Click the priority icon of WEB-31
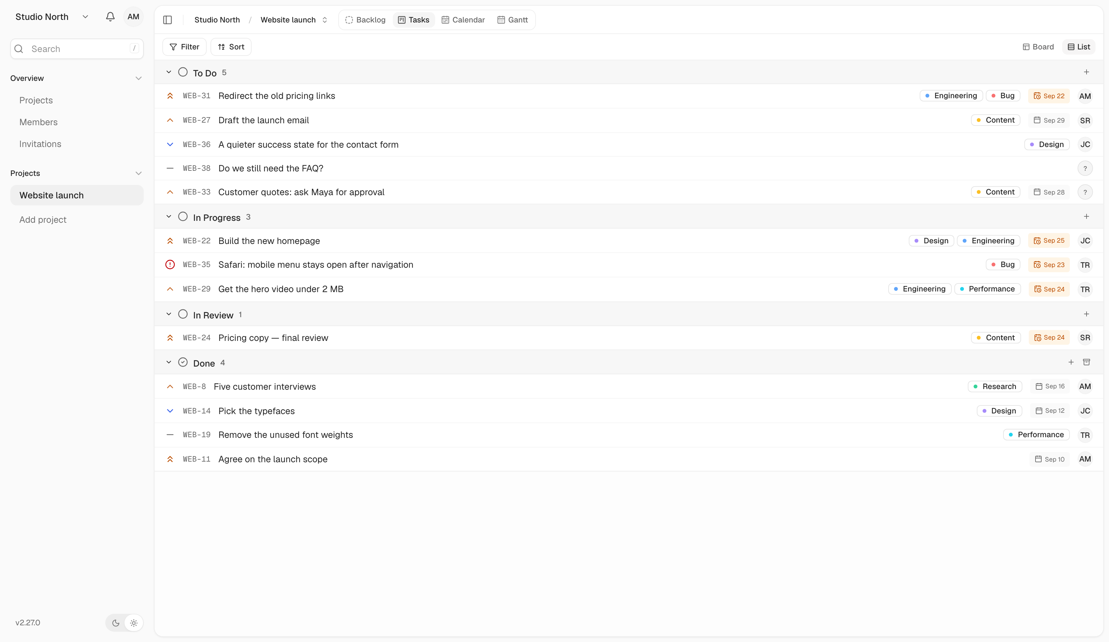Viewport: 1109px width, 642px height. point(170,96)
